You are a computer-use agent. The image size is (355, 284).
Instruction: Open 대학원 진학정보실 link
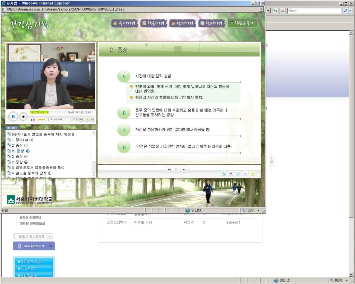[x=32, y=224]
